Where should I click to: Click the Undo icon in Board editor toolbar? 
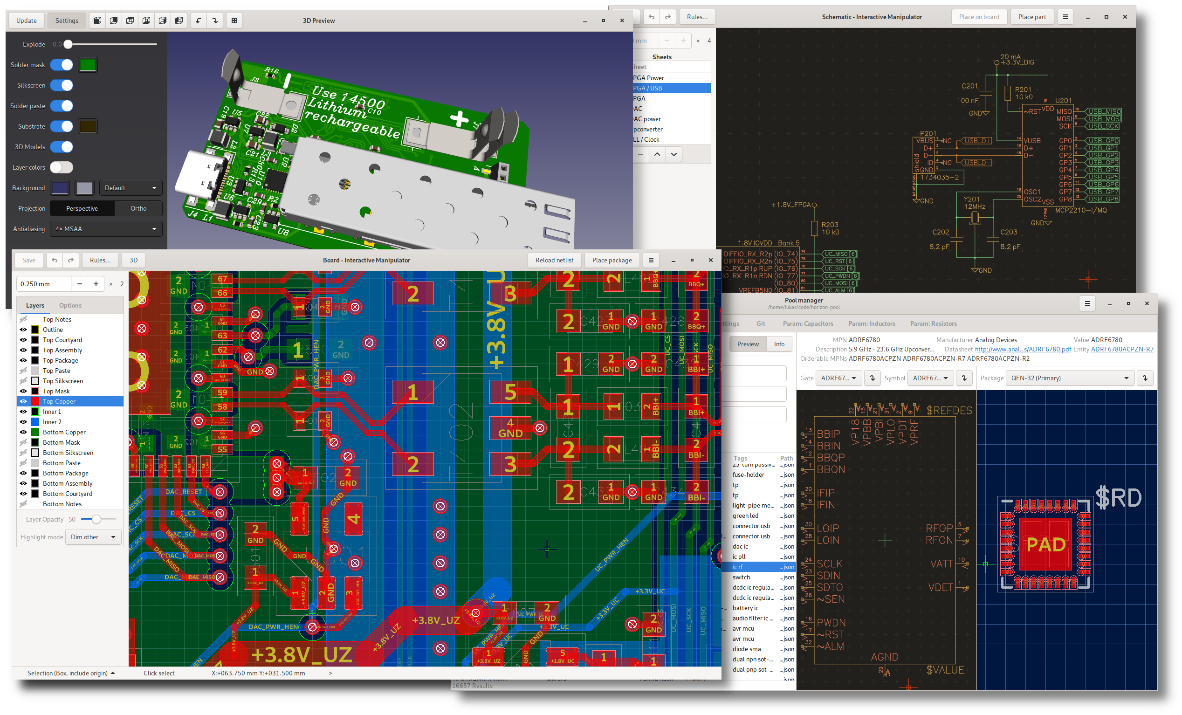pos(55,260)
